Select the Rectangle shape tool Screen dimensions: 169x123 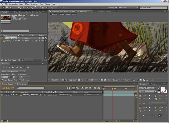(27, 7)
